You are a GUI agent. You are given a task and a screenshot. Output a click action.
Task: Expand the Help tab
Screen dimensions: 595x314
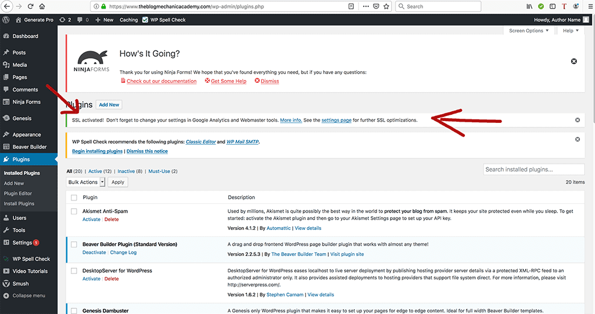pyautogui.click(x=570, y=31)
